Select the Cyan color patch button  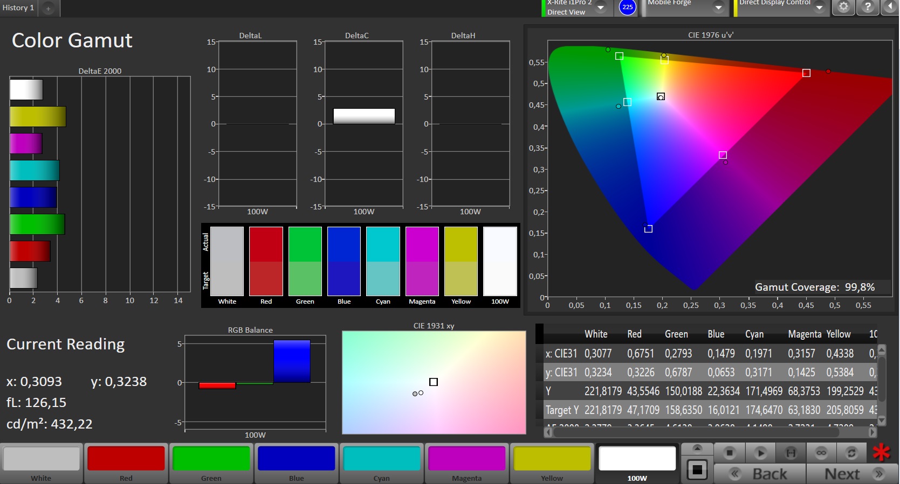point(382,464)
